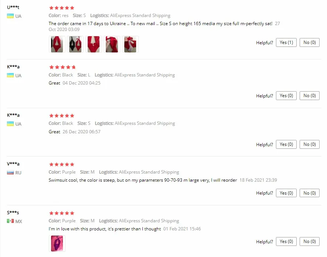Vote Yes on K***a size L review
The height and width of the screenshot is (257, 327).
pyautogui.click(x=286, y=96)
